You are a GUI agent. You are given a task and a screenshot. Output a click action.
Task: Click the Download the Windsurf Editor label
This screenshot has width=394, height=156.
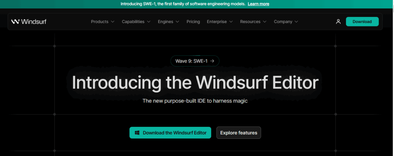click(174, 133)
